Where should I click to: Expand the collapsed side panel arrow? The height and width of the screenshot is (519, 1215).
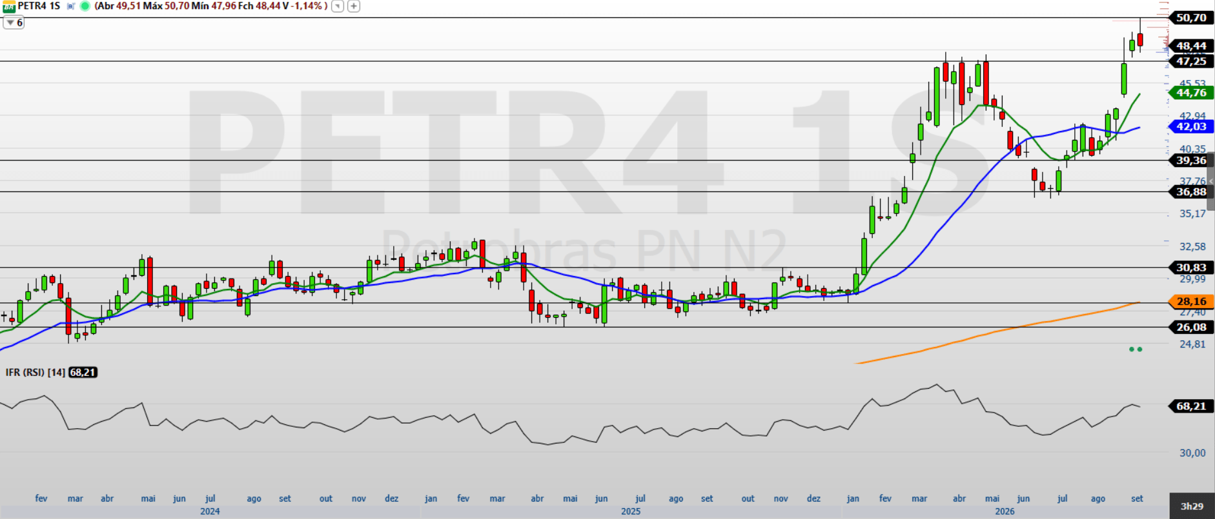click(x=1211, y=181)
